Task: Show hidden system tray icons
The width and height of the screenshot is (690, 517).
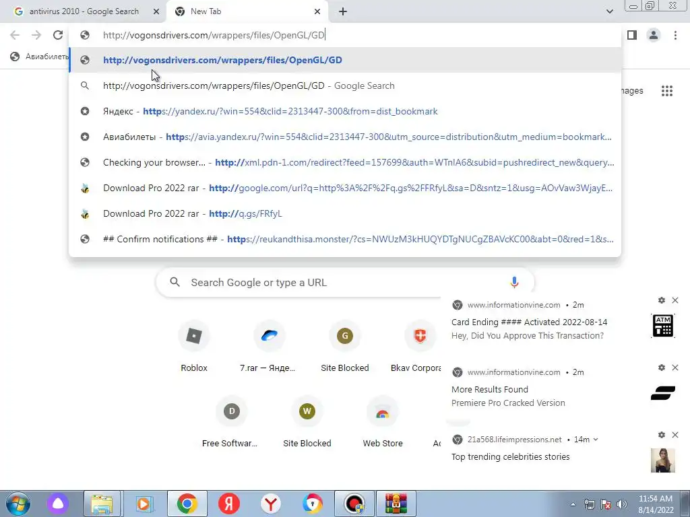Action: [573, 504]
